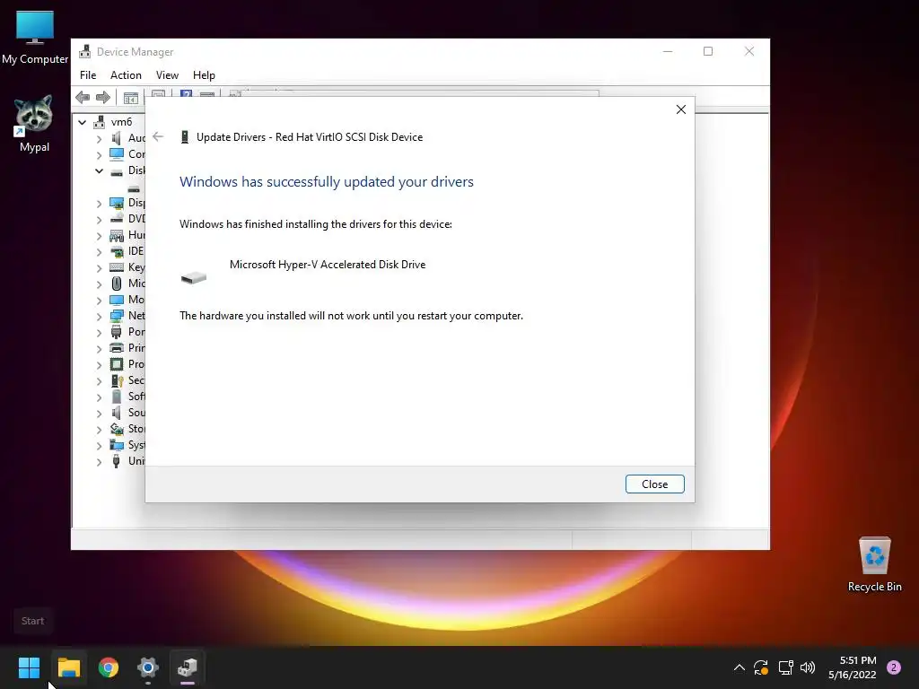Image resolution: width=919 pixels, height=689 pixels.
Task: Open the Mypal desktop shortcut
Action: click(34, 124)
